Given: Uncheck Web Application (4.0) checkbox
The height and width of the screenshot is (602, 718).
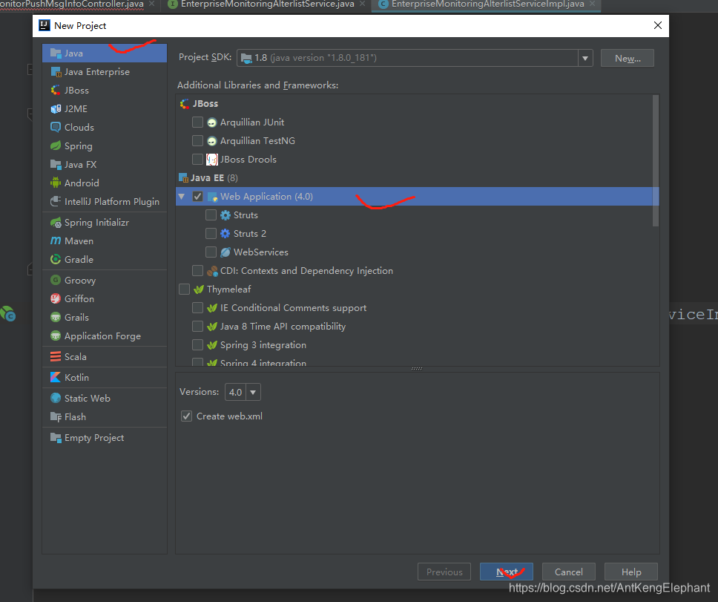Looking at the screenshot, I should pos(197,197).
